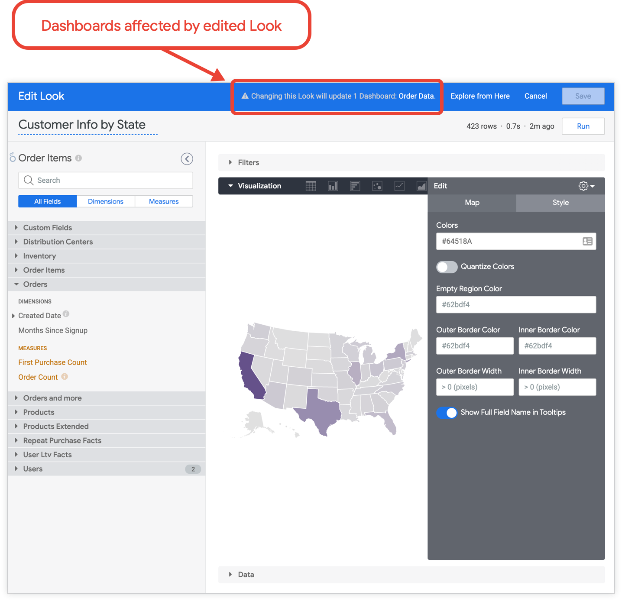The image size is (622, 601).
Task: Expand the Distribution Centers view
Action: click(x=58, y=242)
